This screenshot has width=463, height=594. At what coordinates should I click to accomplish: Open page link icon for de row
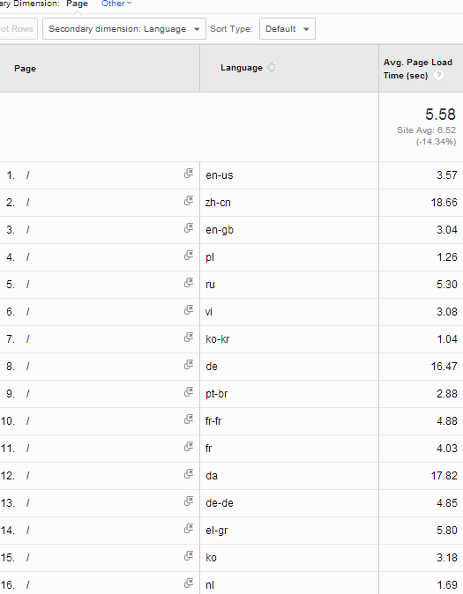click(x=189, y=365)
